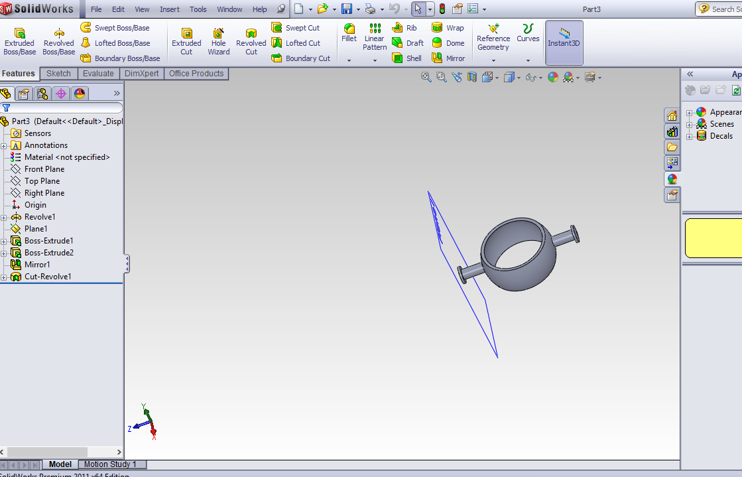This screenshot has height=477, width=742.
Task: Open the File Explorer task pane icon
Action: pyautogui.click(x=672, y=147)
